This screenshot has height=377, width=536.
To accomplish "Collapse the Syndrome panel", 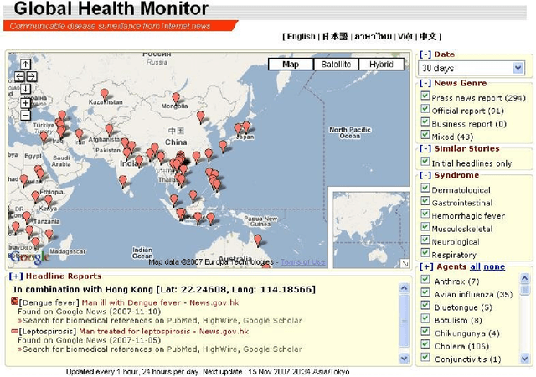I will (425, 175).
